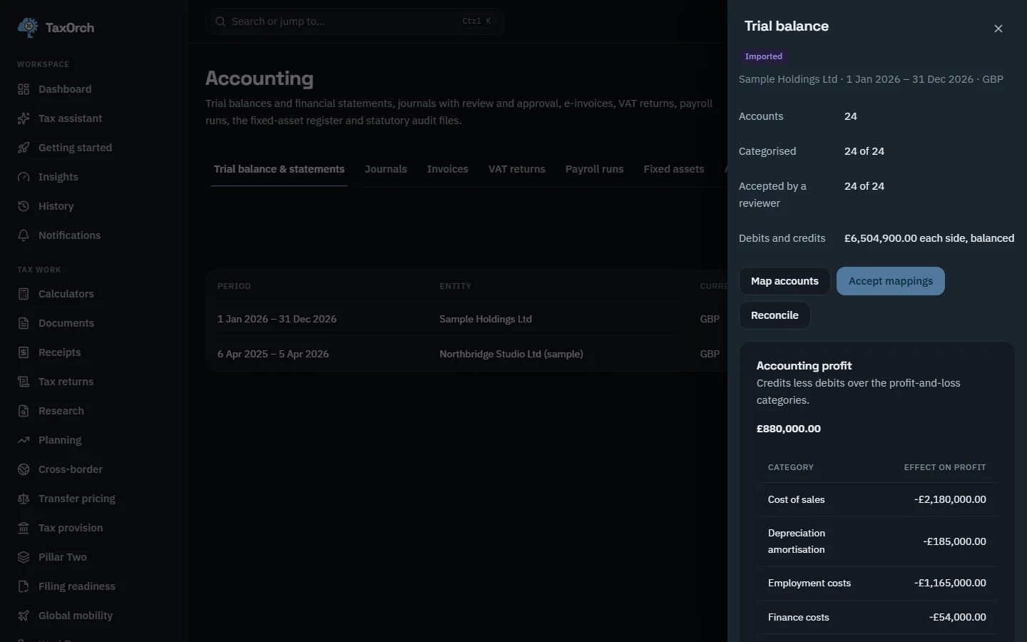The width and height of the screenshot is (1027, 642).
Task: Click the 6 Apr 2025 – 5 Apr 2026 period cell
Action: click(x=273, y=354)
